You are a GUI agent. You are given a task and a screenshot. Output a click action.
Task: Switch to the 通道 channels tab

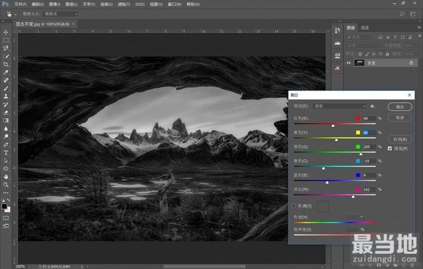(x=365, y=28)
